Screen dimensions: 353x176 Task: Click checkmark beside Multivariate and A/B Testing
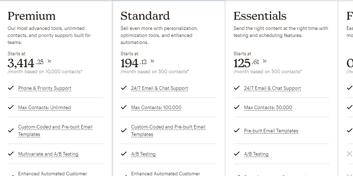pyautogui.click(x=11, y=154)
